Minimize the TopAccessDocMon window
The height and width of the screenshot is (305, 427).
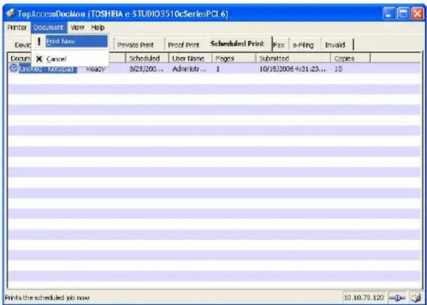(x=389, y=13)
